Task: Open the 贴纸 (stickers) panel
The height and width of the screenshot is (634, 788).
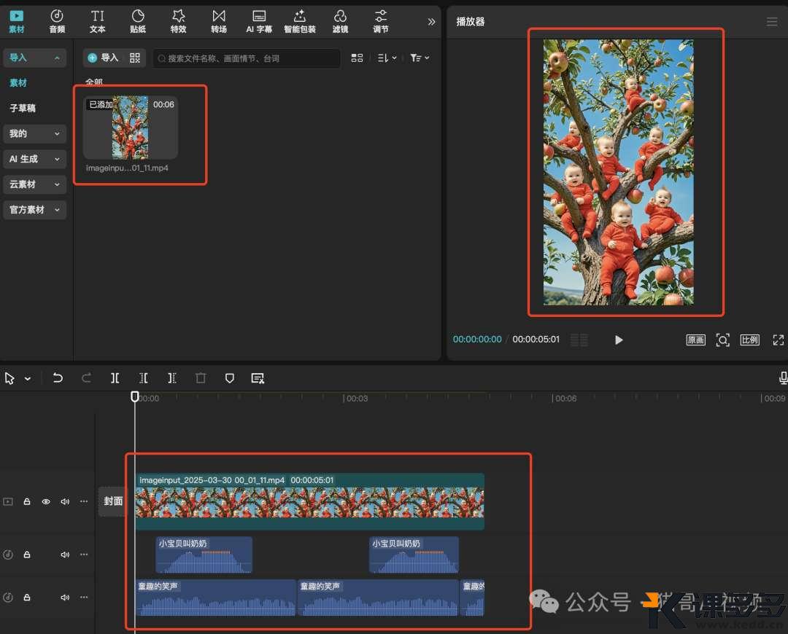Action: tap(138, 21)
